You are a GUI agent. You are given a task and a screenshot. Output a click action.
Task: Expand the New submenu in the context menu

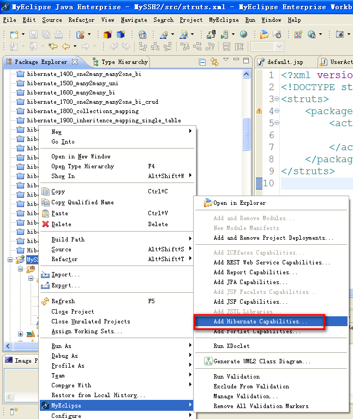coord(117,132)
